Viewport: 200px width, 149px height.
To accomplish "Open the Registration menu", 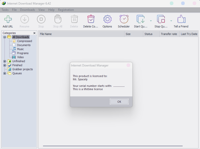I will [66, 10].
